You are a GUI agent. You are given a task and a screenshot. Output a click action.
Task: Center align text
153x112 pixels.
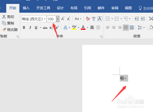tap(114, 28)
